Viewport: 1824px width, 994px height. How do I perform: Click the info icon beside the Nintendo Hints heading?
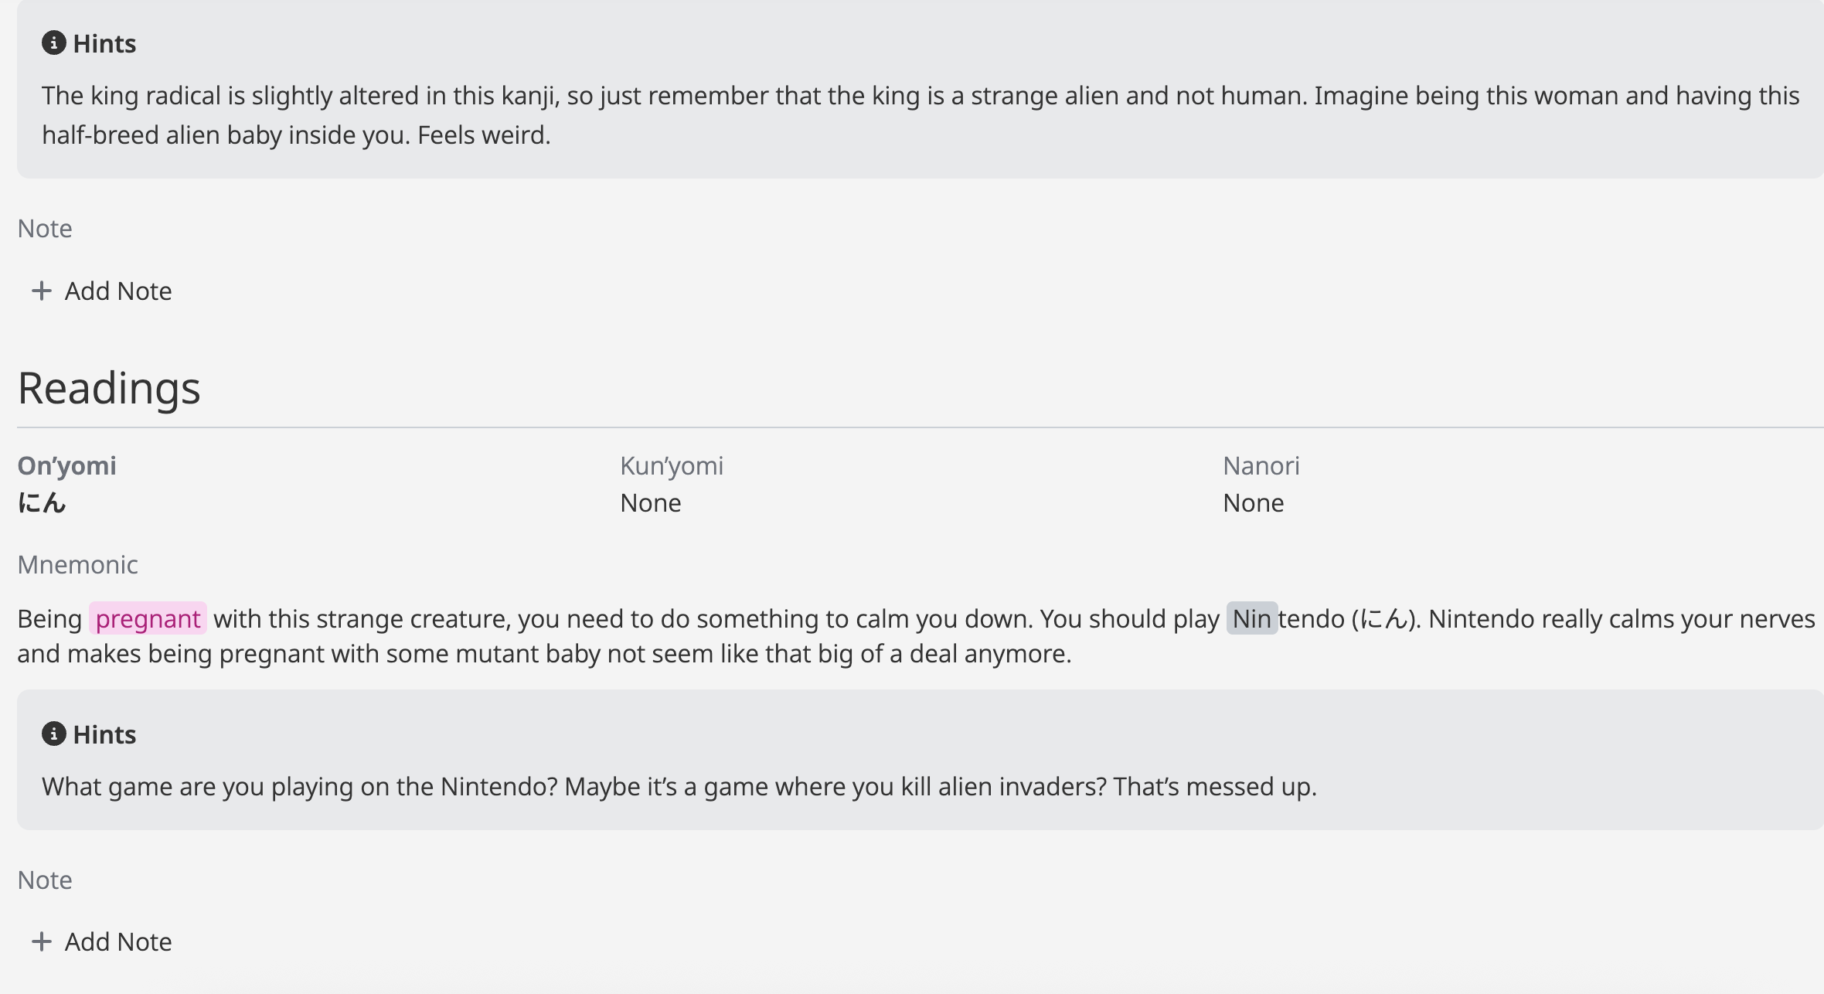(53, 734)
